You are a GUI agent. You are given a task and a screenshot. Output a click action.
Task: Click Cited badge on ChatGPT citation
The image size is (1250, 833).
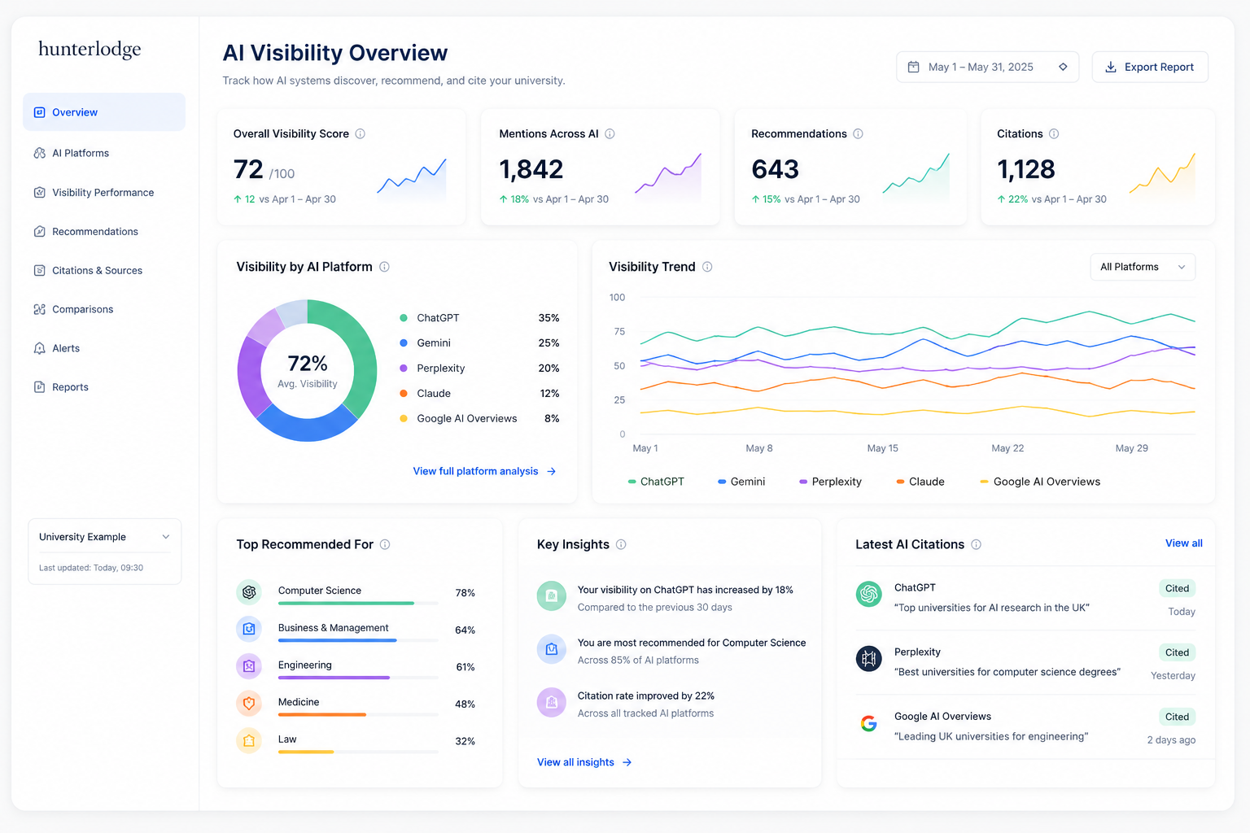tap(1177, 588)
